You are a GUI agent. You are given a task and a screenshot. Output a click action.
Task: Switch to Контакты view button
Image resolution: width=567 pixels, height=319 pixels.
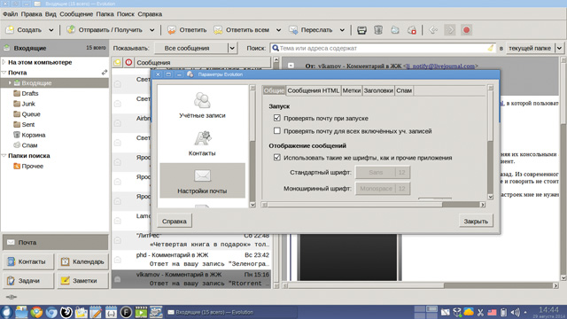(28, 261)
